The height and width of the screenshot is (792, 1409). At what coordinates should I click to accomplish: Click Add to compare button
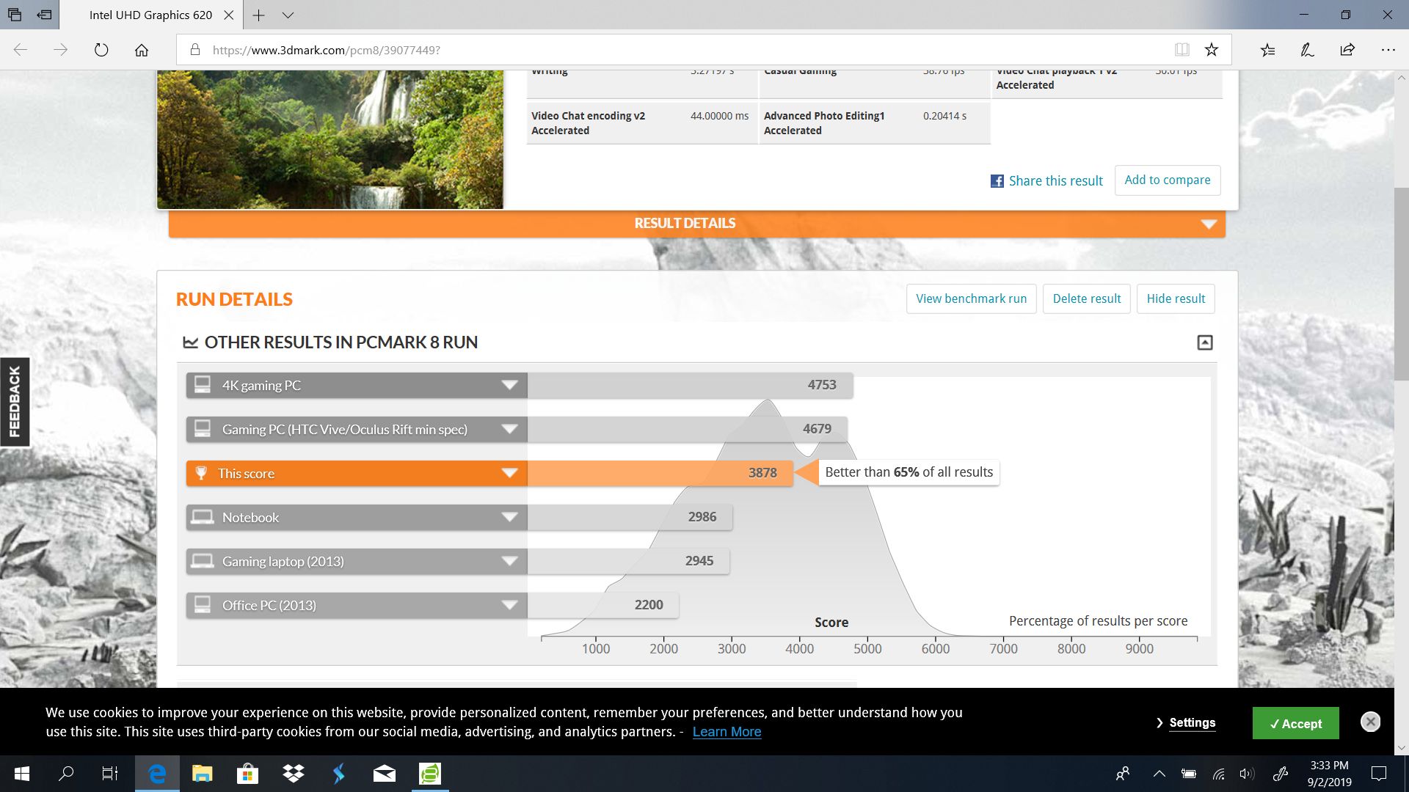point(1168,180)
